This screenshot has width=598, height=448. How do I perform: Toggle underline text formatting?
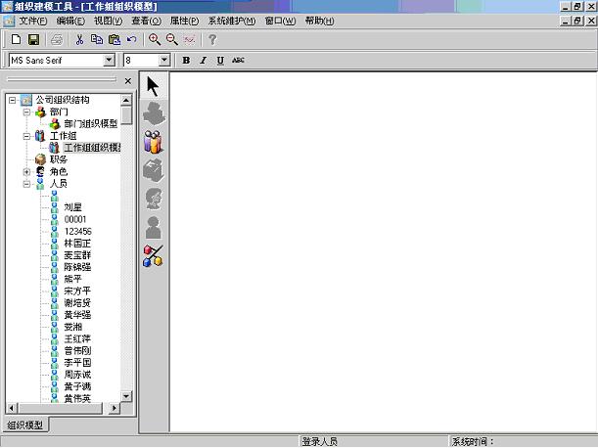tap(220, 61)
